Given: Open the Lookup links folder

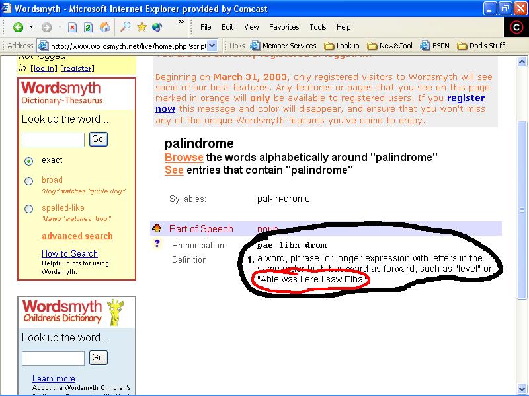Looking at the screenshot, I should (x=342, y=46).
